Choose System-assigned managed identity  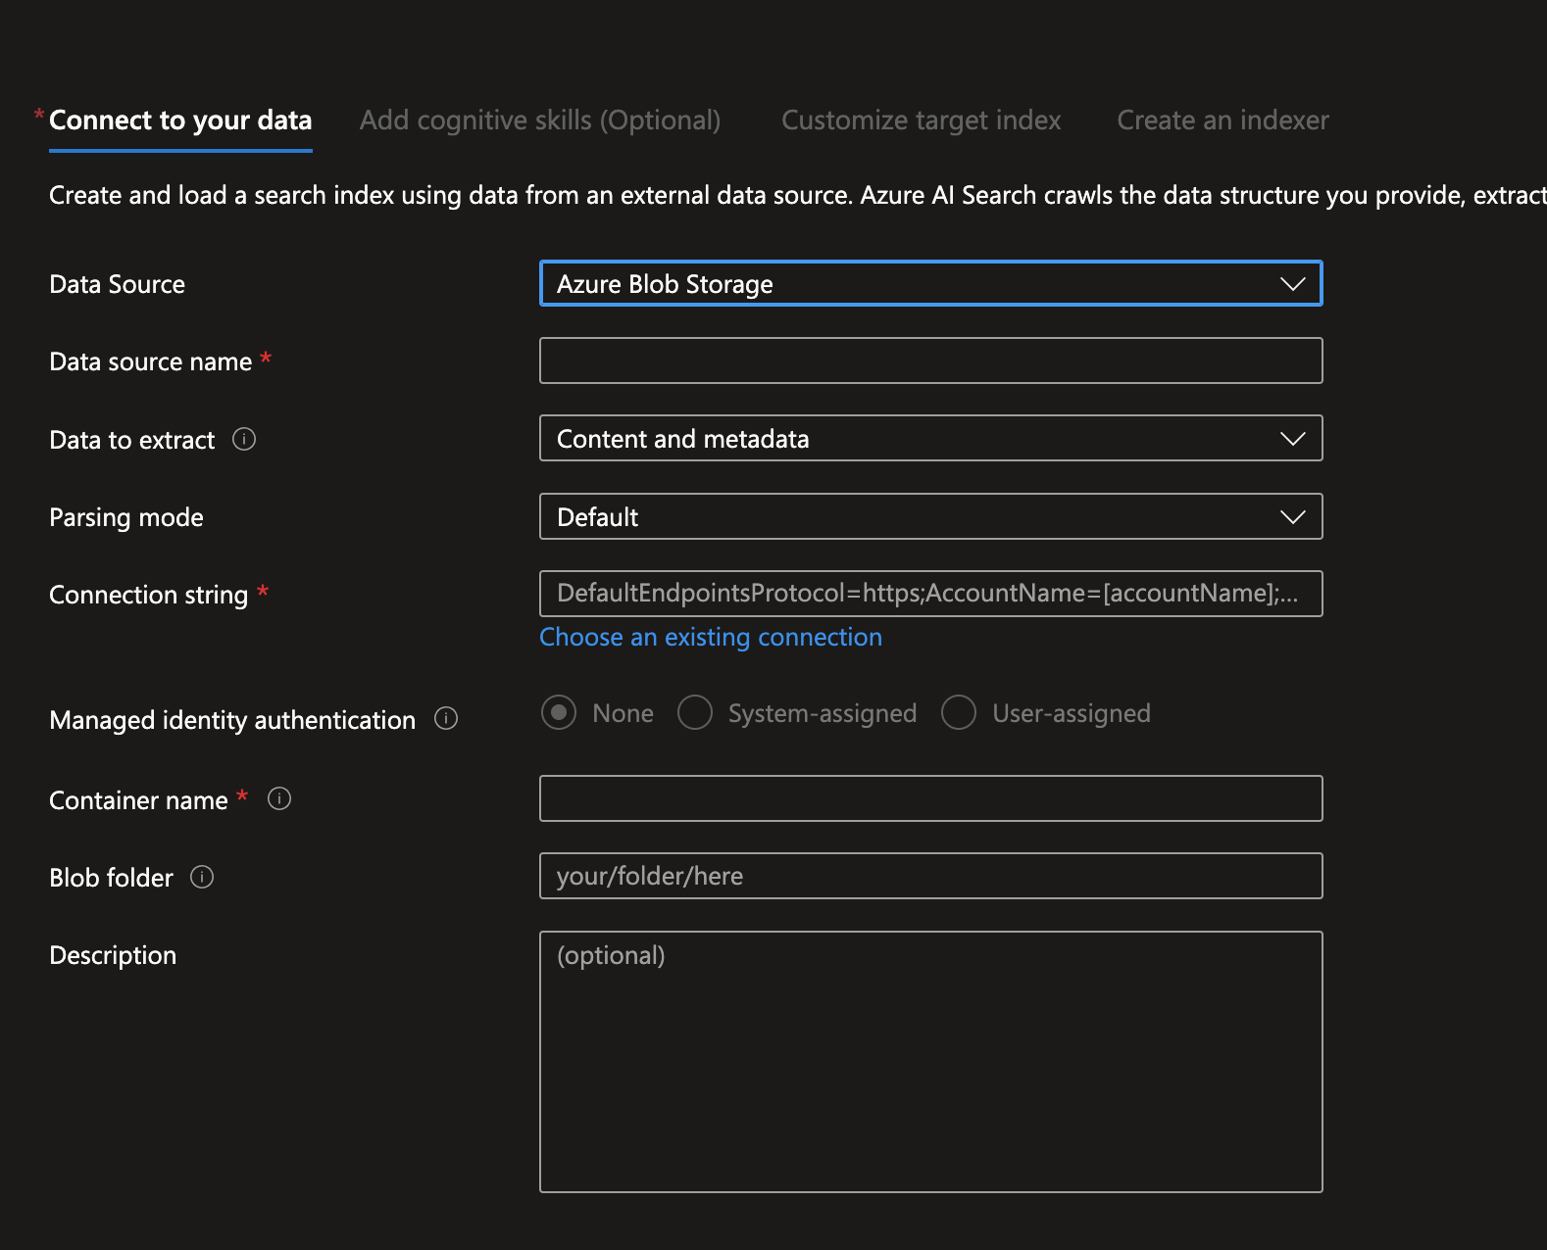(695, 713)
